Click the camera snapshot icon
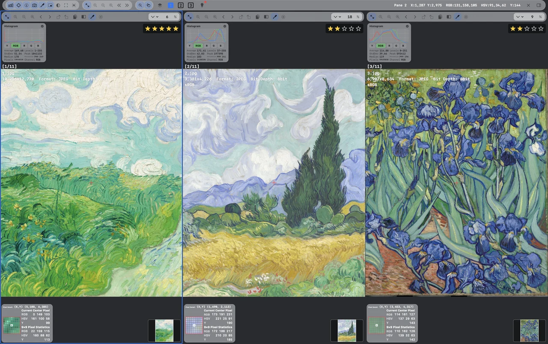 coord(35,5)
